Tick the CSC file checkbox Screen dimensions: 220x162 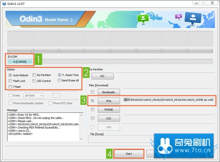[92, 118]
